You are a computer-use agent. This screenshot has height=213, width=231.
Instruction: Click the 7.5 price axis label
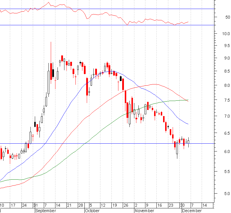pyautogui.click(x=227, y=100)
